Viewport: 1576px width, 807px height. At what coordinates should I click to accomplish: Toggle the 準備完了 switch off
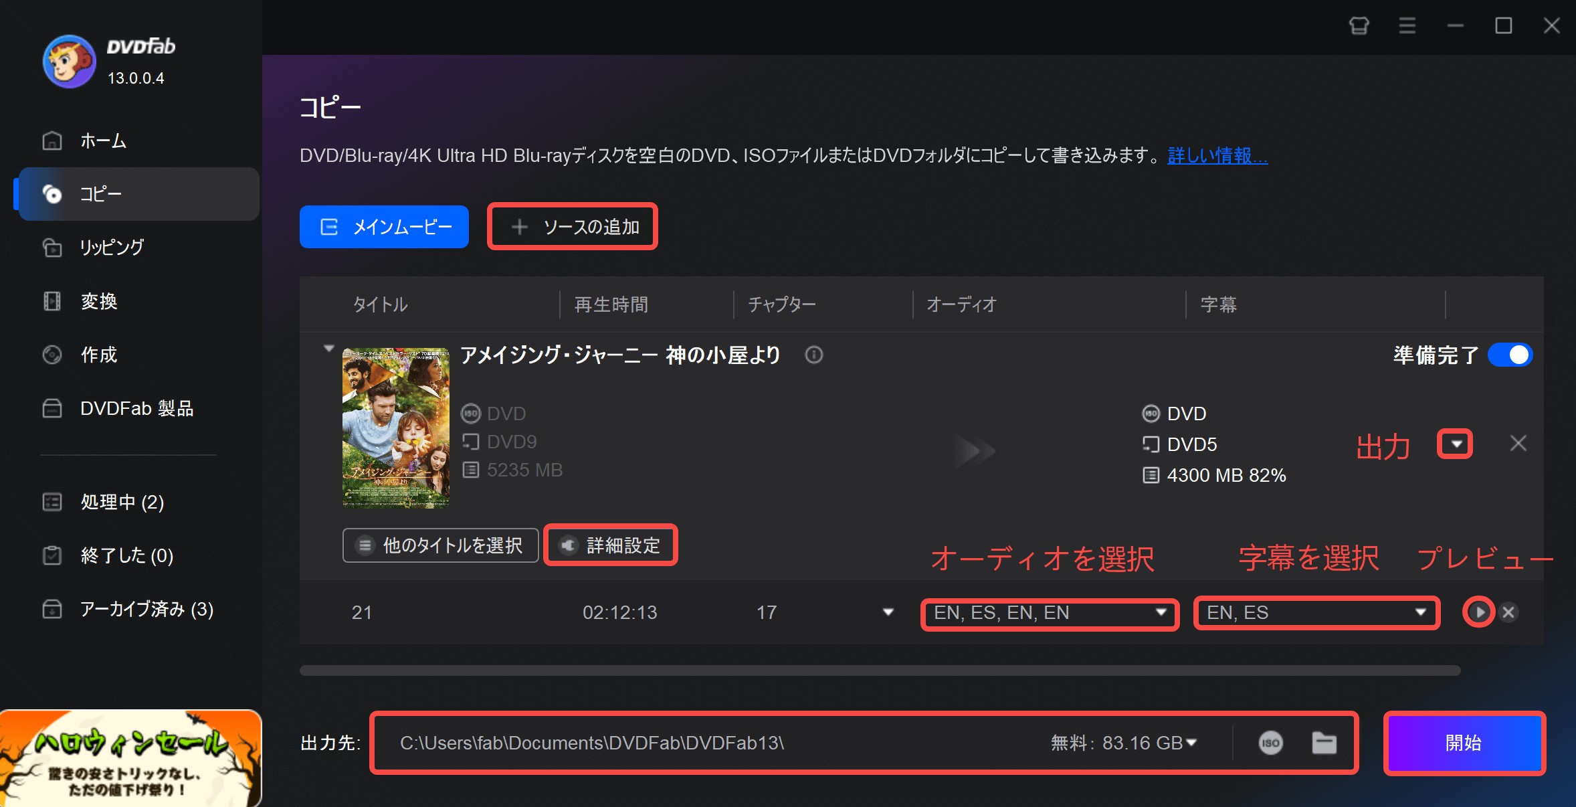[x=1510, y=355]
